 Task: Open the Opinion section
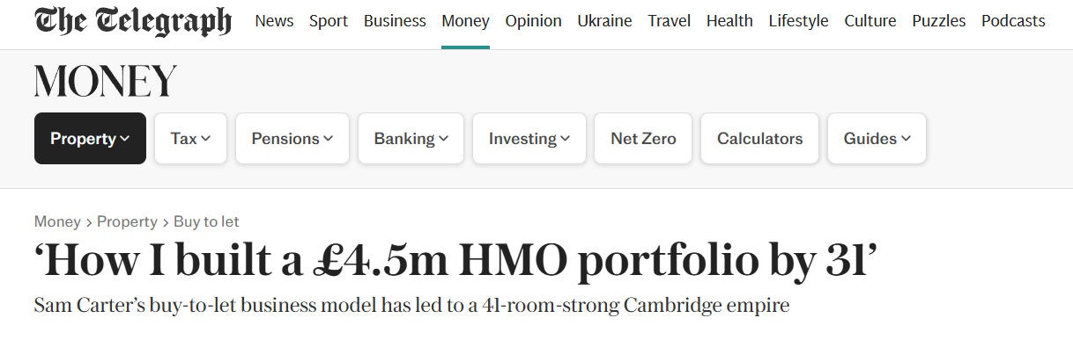click(533, 21)
